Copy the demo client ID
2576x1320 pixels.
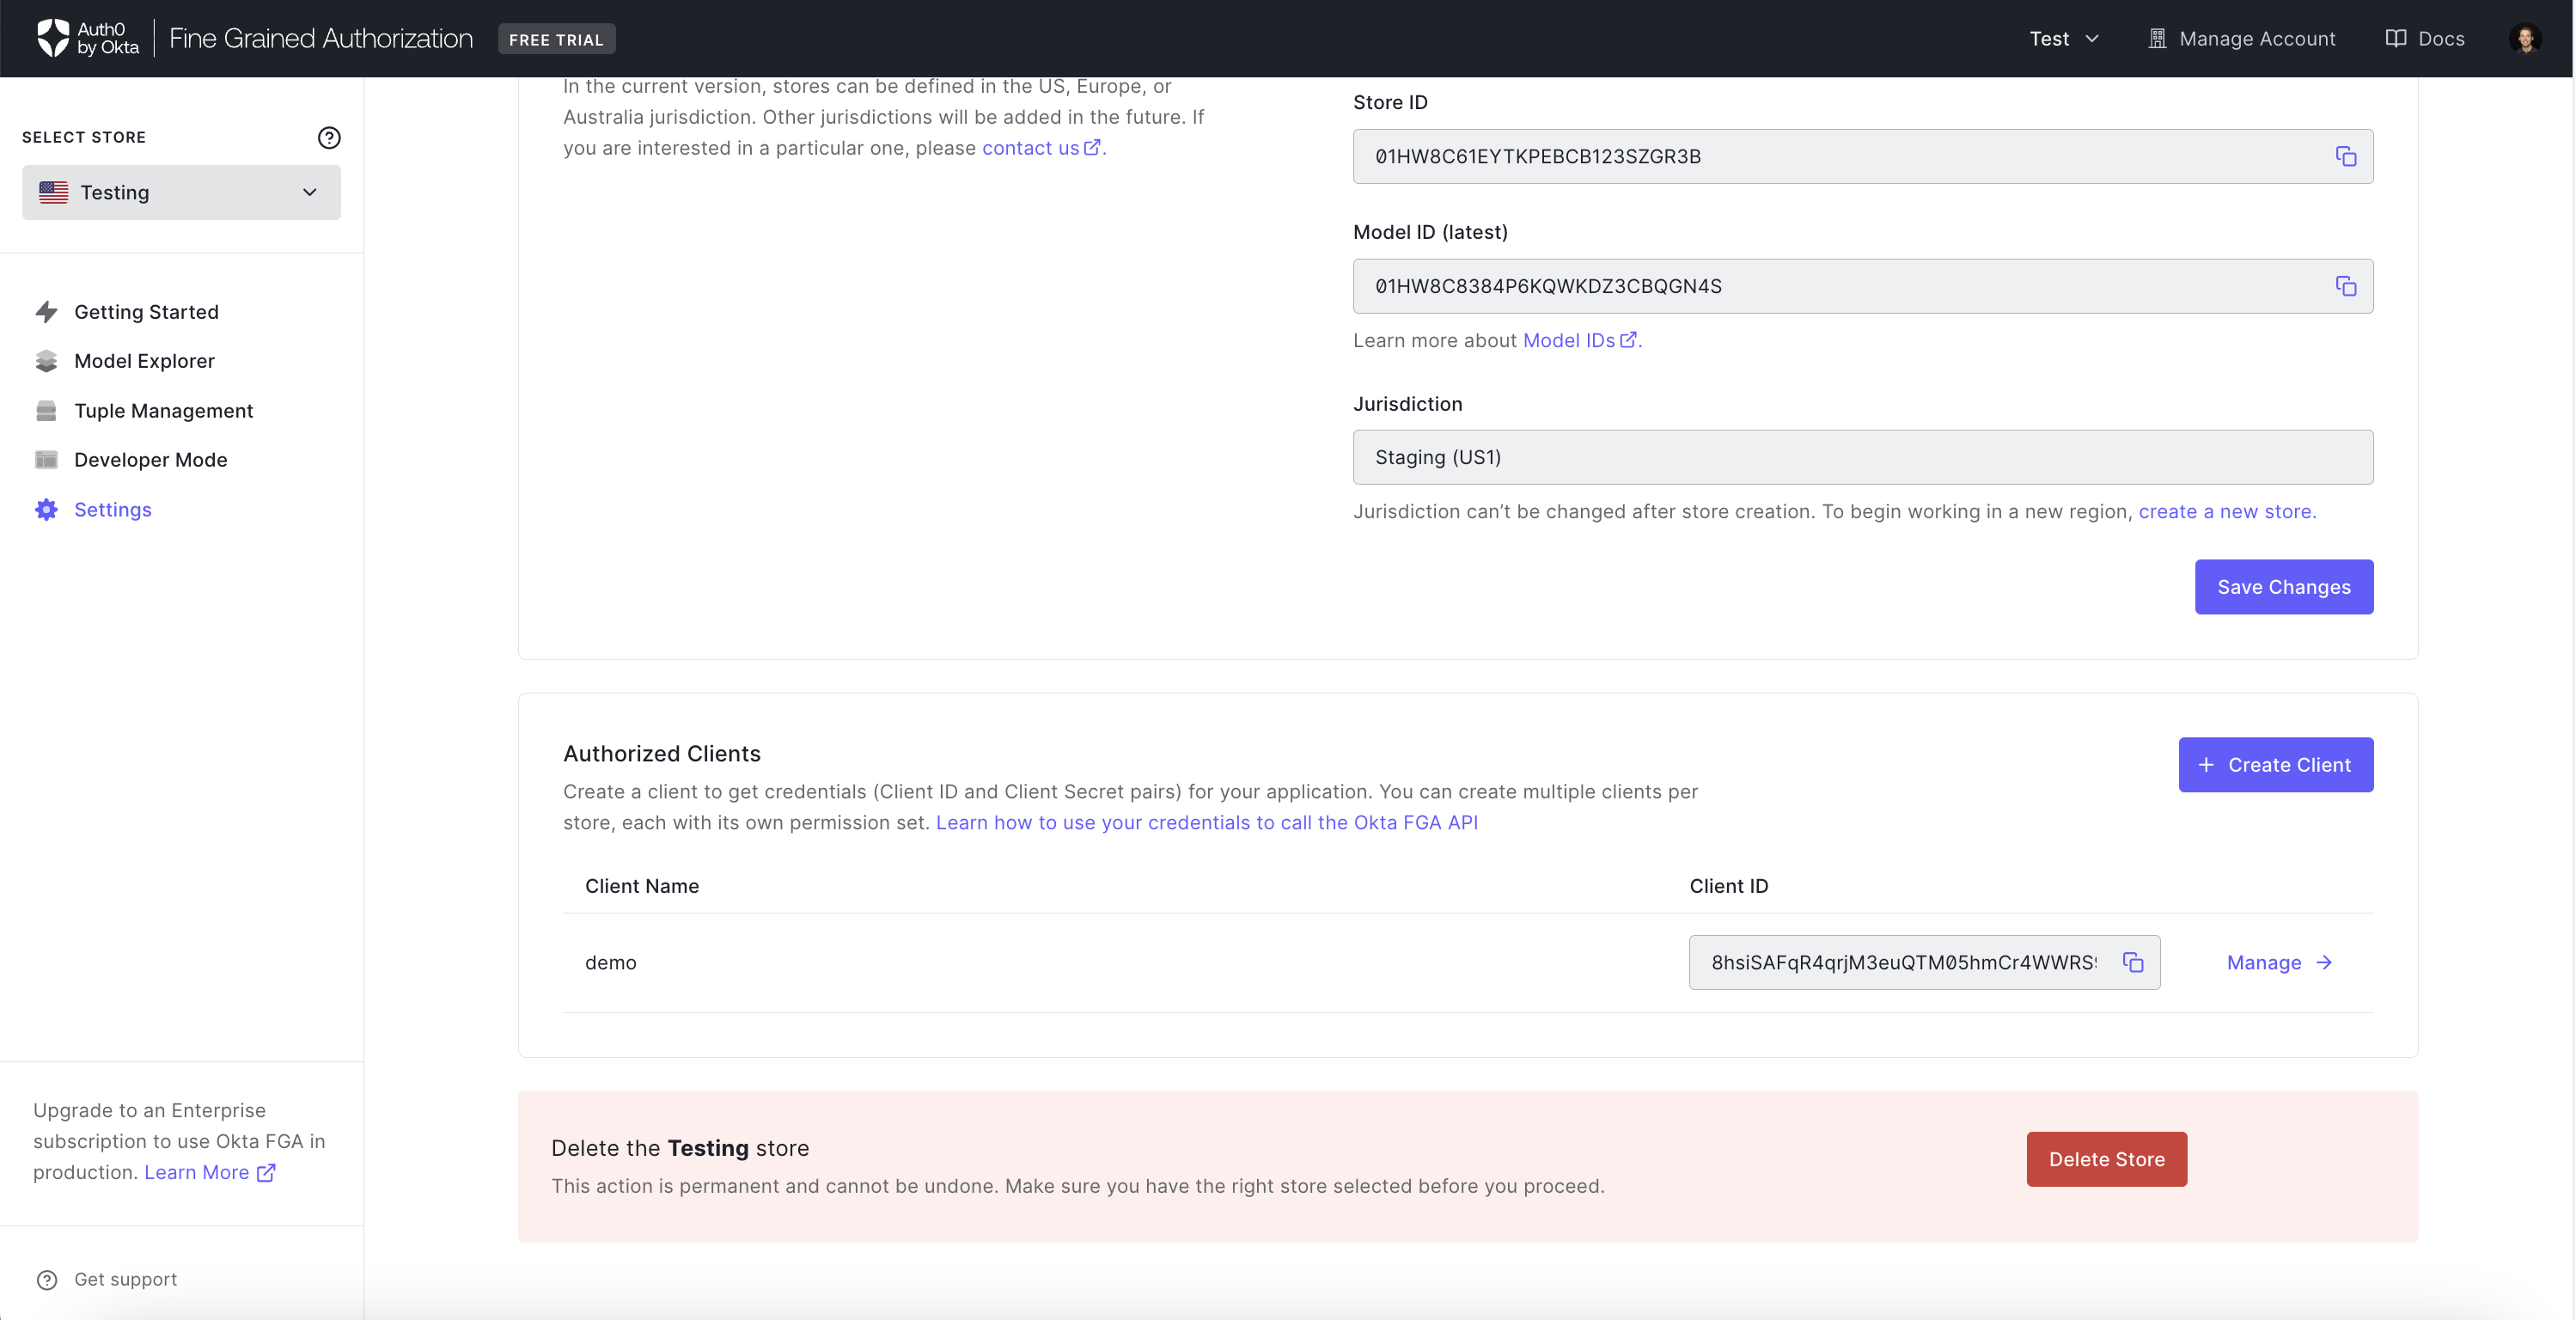[2133, 962]
